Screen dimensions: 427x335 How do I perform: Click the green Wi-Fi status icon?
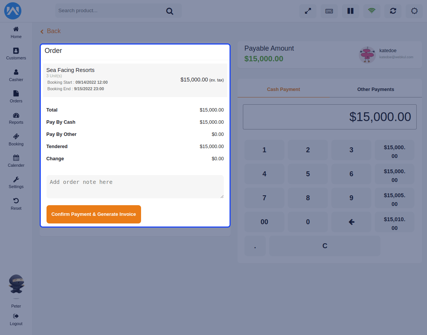coord(372,11)
